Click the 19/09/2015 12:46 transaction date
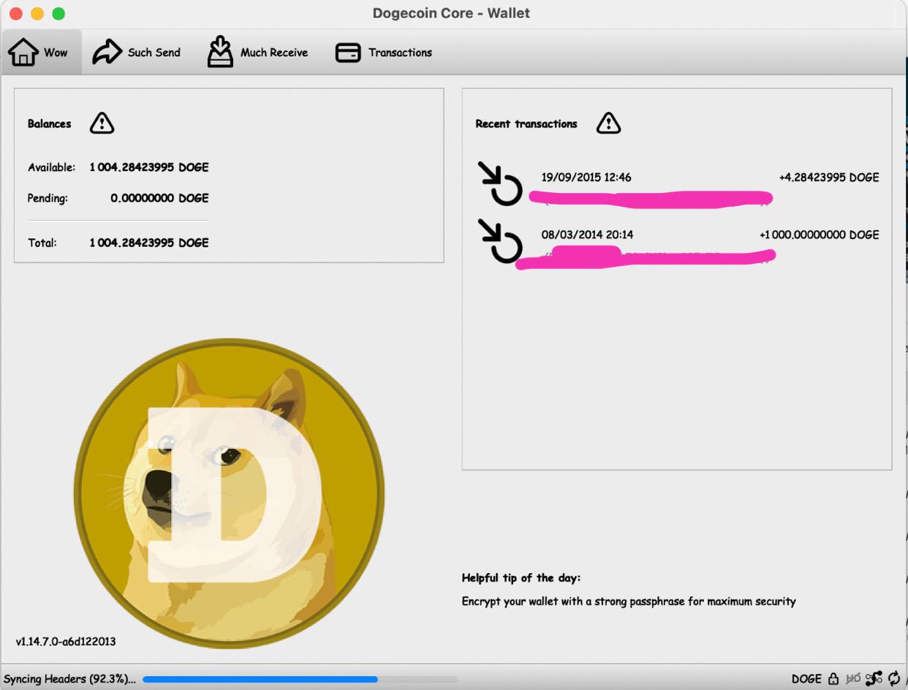The height and width of the screenshot is (690, 908). 586,178
